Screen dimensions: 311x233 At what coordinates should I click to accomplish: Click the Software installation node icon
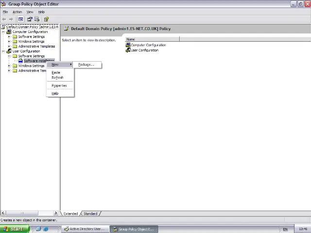(x=20, y=61)
